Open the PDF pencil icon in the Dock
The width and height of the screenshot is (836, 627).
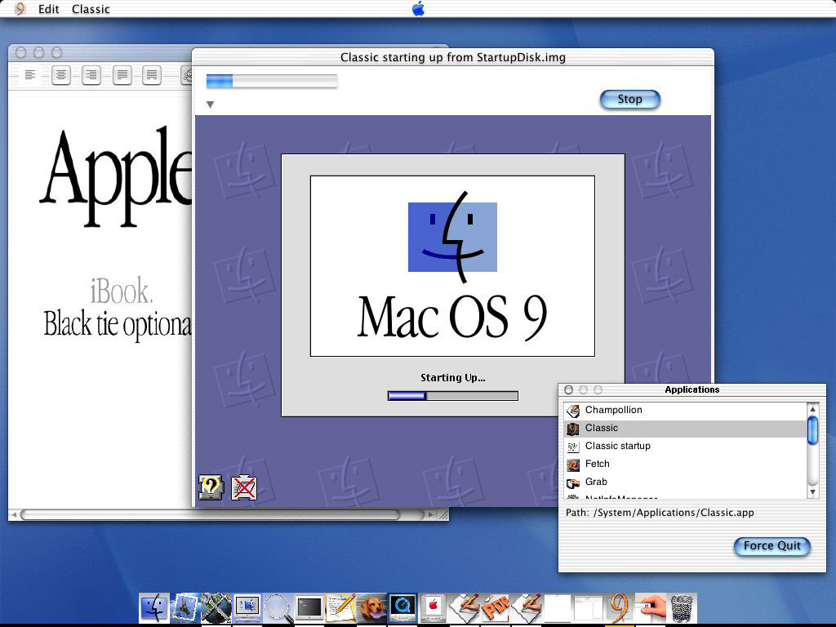496,607
